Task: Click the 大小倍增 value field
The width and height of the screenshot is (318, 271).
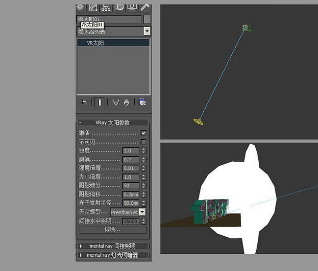Action: pyautogui.click(x=131, y=177)
